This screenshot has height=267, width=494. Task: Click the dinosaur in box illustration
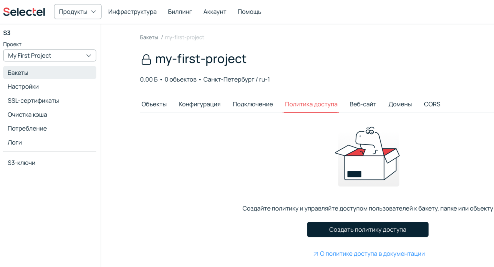click(368, 156)
